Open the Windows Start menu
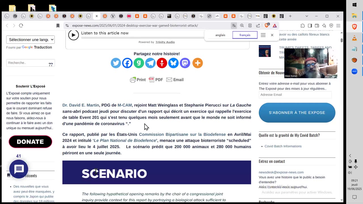This screenshot has height=204, width=363. click(354, 5)
